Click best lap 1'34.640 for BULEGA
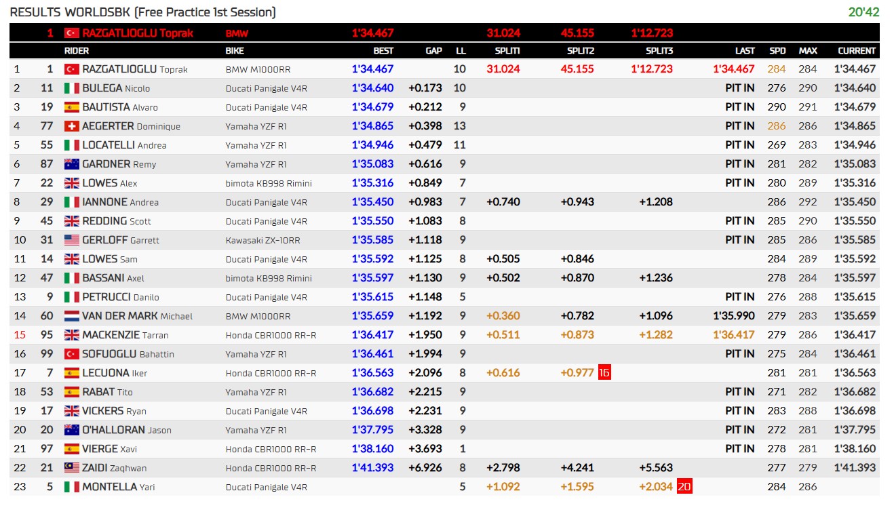Image resolution: width=894 pixels, height=512 pixels. (372, 87)
